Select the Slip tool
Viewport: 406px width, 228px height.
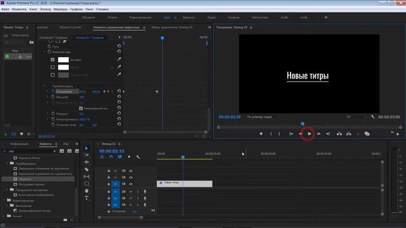[86, 177]
